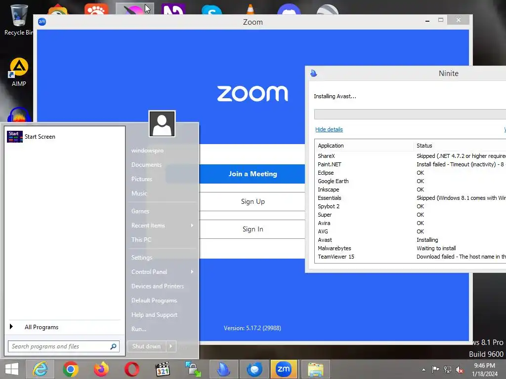506x379 pixels.
Task: Open Devices and Printers in Start menu
Action: (x=158, y=286)
